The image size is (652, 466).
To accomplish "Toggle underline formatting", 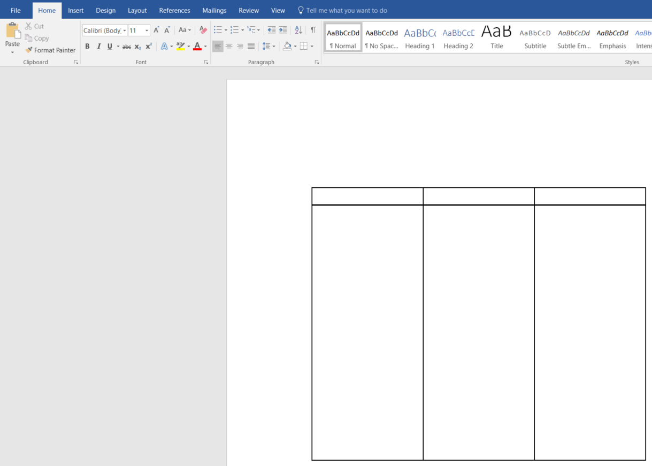I will [x=110, y=47].
